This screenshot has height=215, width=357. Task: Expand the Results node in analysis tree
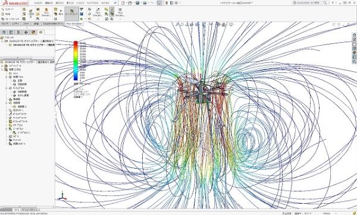[2, 69]
